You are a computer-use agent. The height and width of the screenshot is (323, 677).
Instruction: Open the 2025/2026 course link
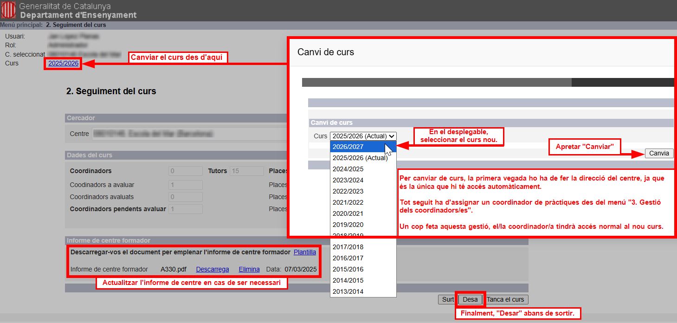point(63,63)
